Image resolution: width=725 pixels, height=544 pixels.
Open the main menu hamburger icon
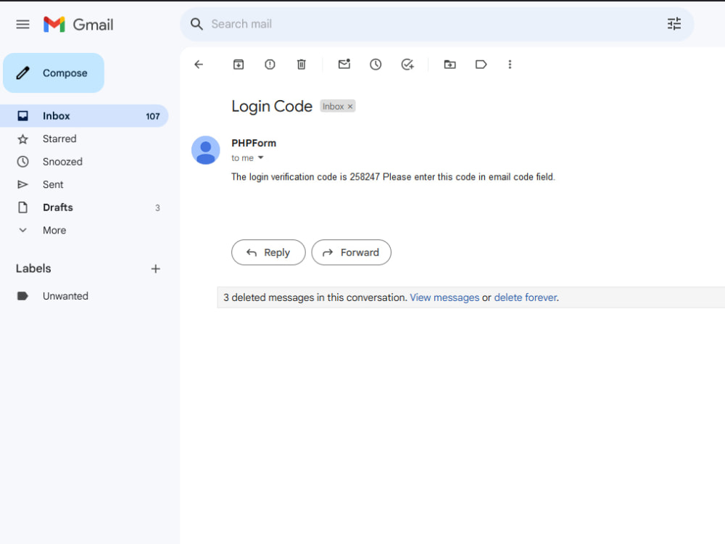[x=22, y=25]
